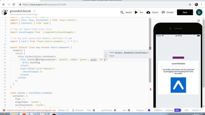The height and width of the screenshot is (115, 205).
Task: Click the signature help down arrow
Action: (106, 57)
